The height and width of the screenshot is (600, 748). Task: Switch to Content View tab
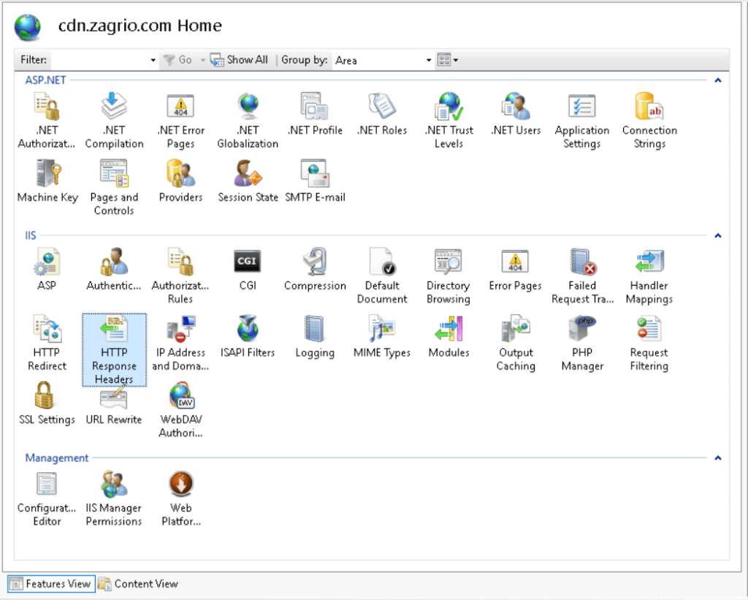[x=138, y=584]
